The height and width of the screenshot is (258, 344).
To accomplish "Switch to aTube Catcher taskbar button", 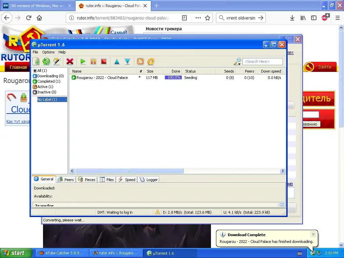I will tap(61, 253).
